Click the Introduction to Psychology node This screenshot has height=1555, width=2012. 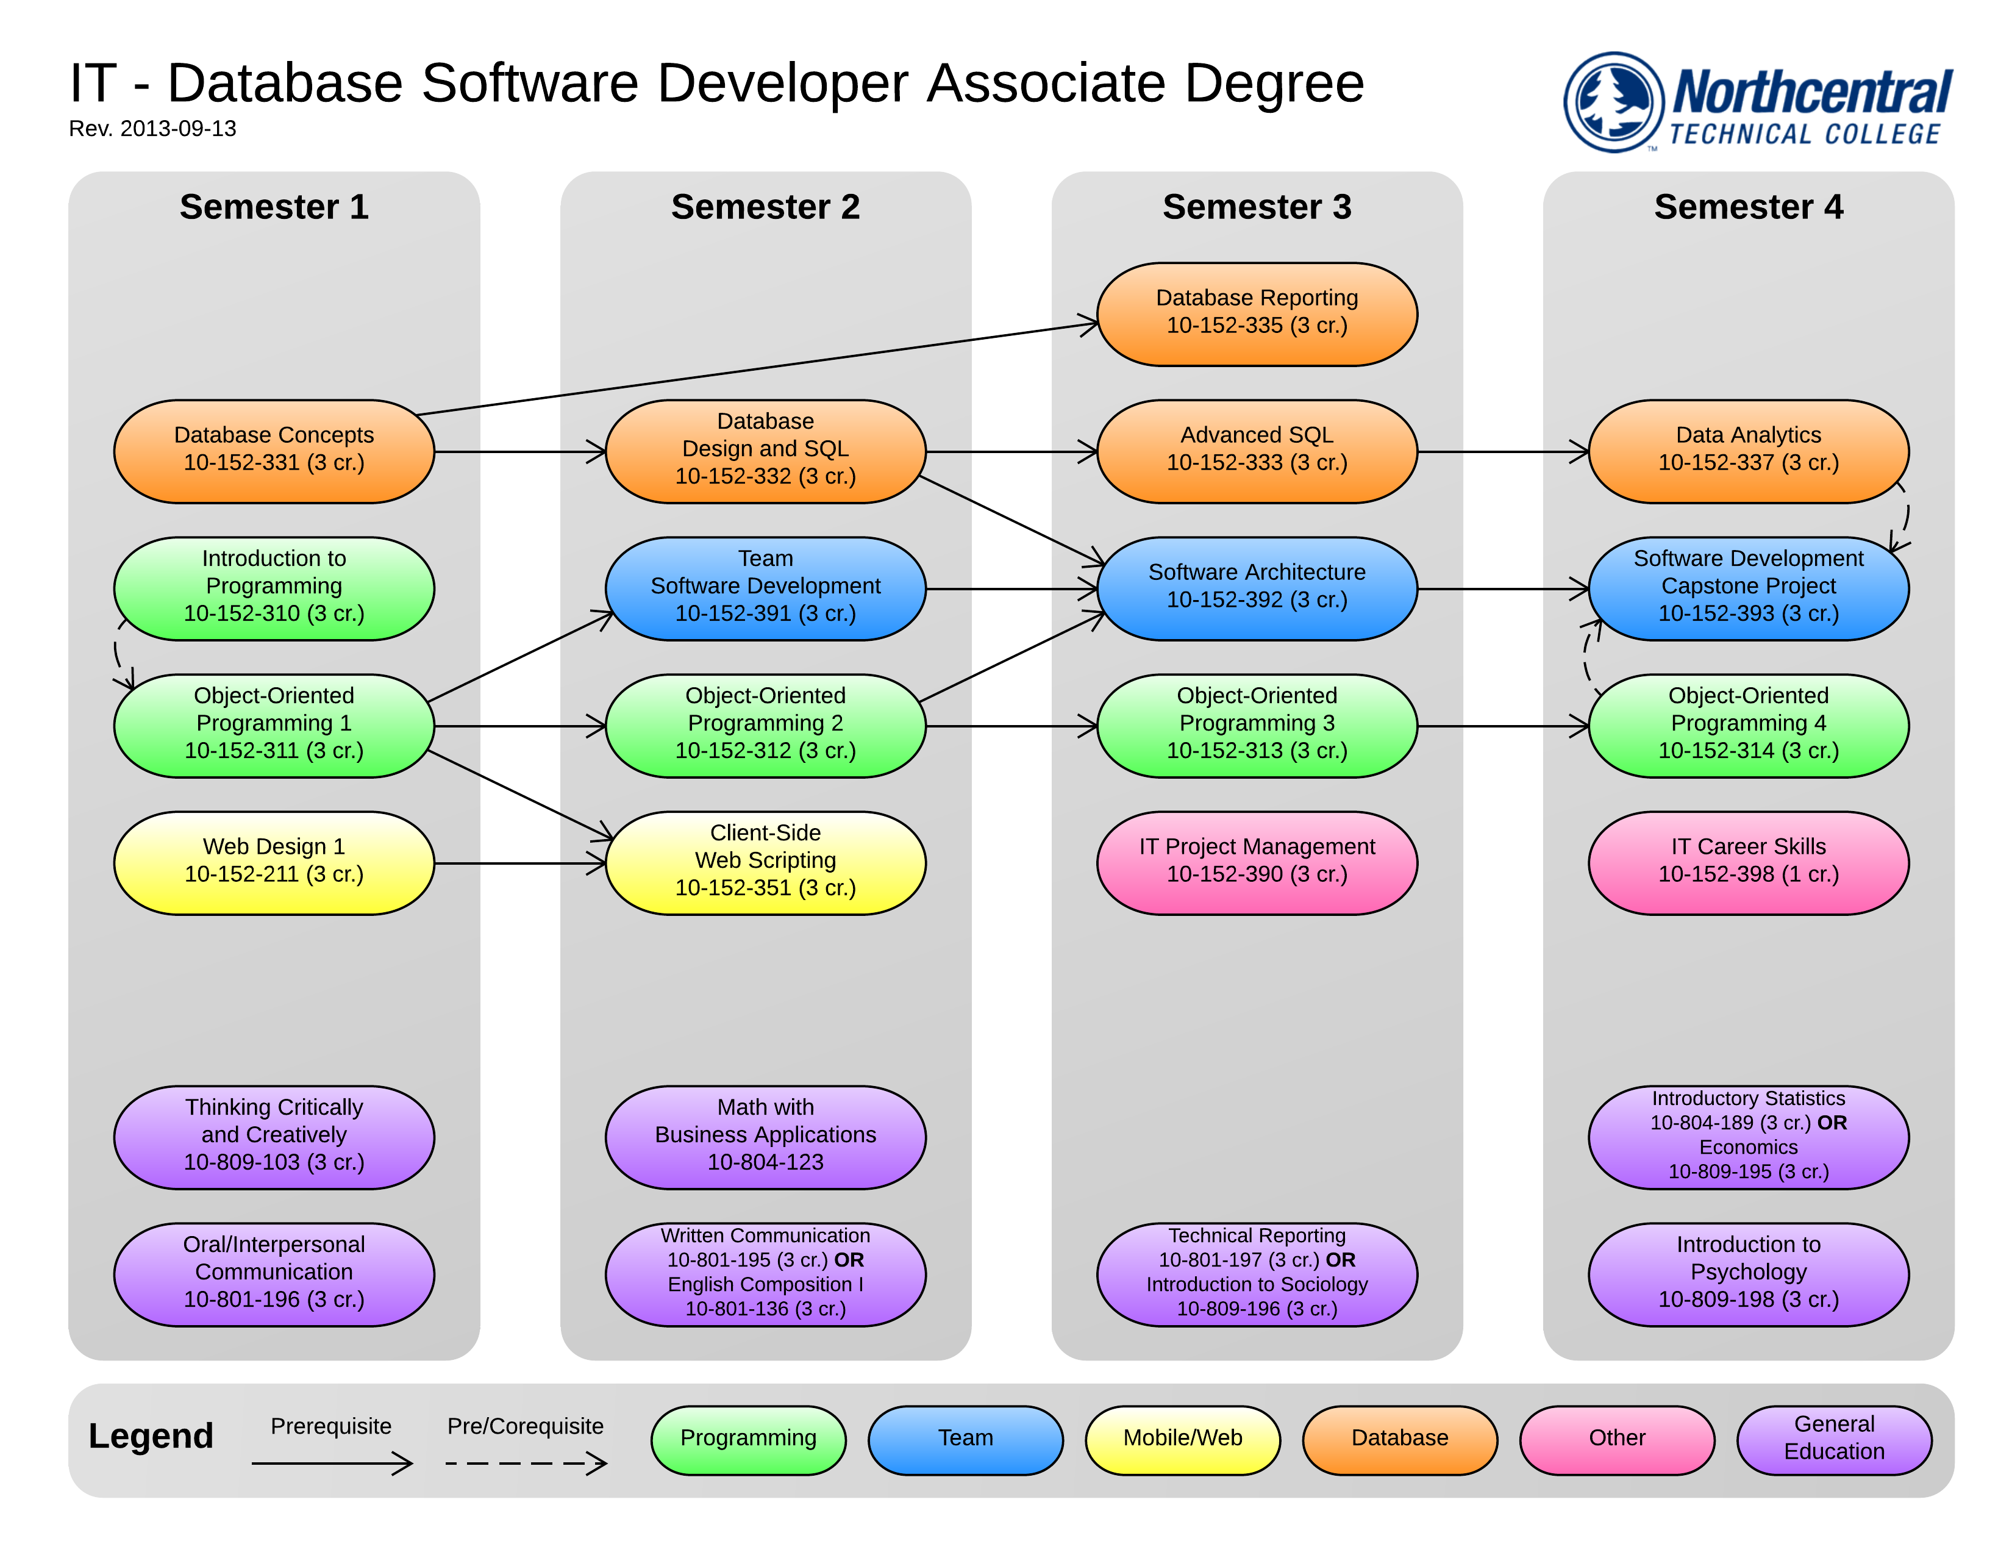pyautogui.click(x=1747, y=1274)
